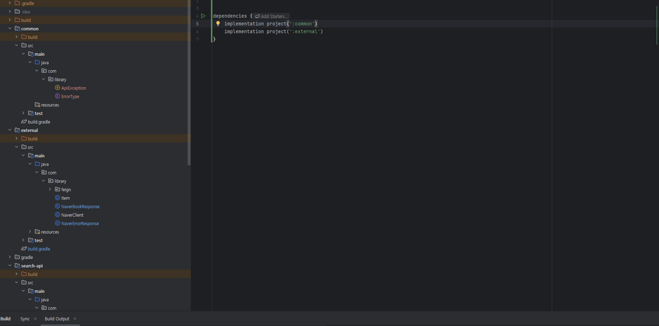The height and width of the screenshot is (326, 659).
Task: Click the library package icon under common
Action: [51, 79]
